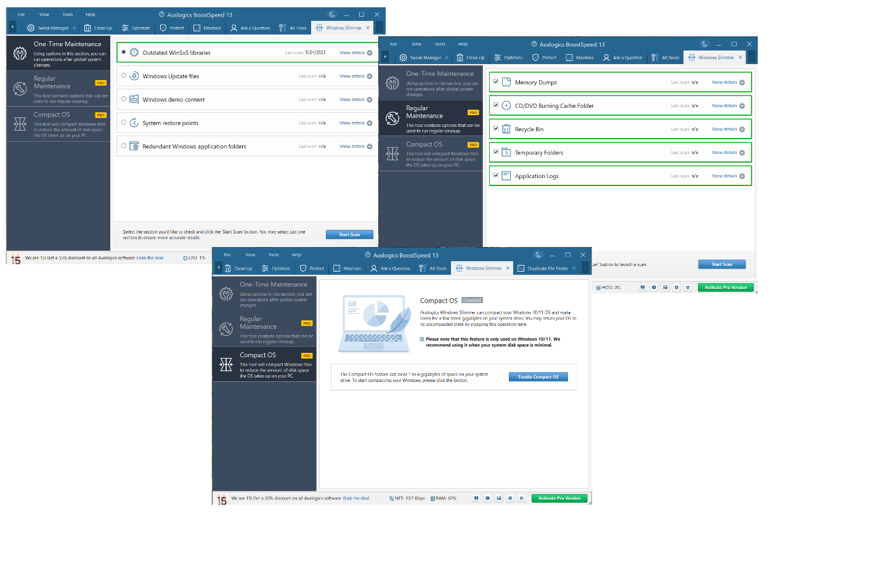This screenshot has height=576, width=881.
Task: Click the Temporary Folders row icon
Action: (506, 152)
